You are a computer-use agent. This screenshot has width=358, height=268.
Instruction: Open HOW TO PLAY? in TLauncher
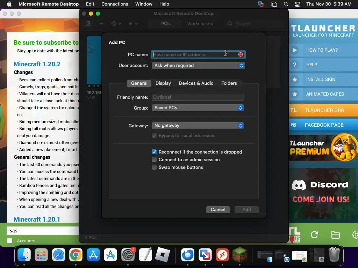pos(323,50)
